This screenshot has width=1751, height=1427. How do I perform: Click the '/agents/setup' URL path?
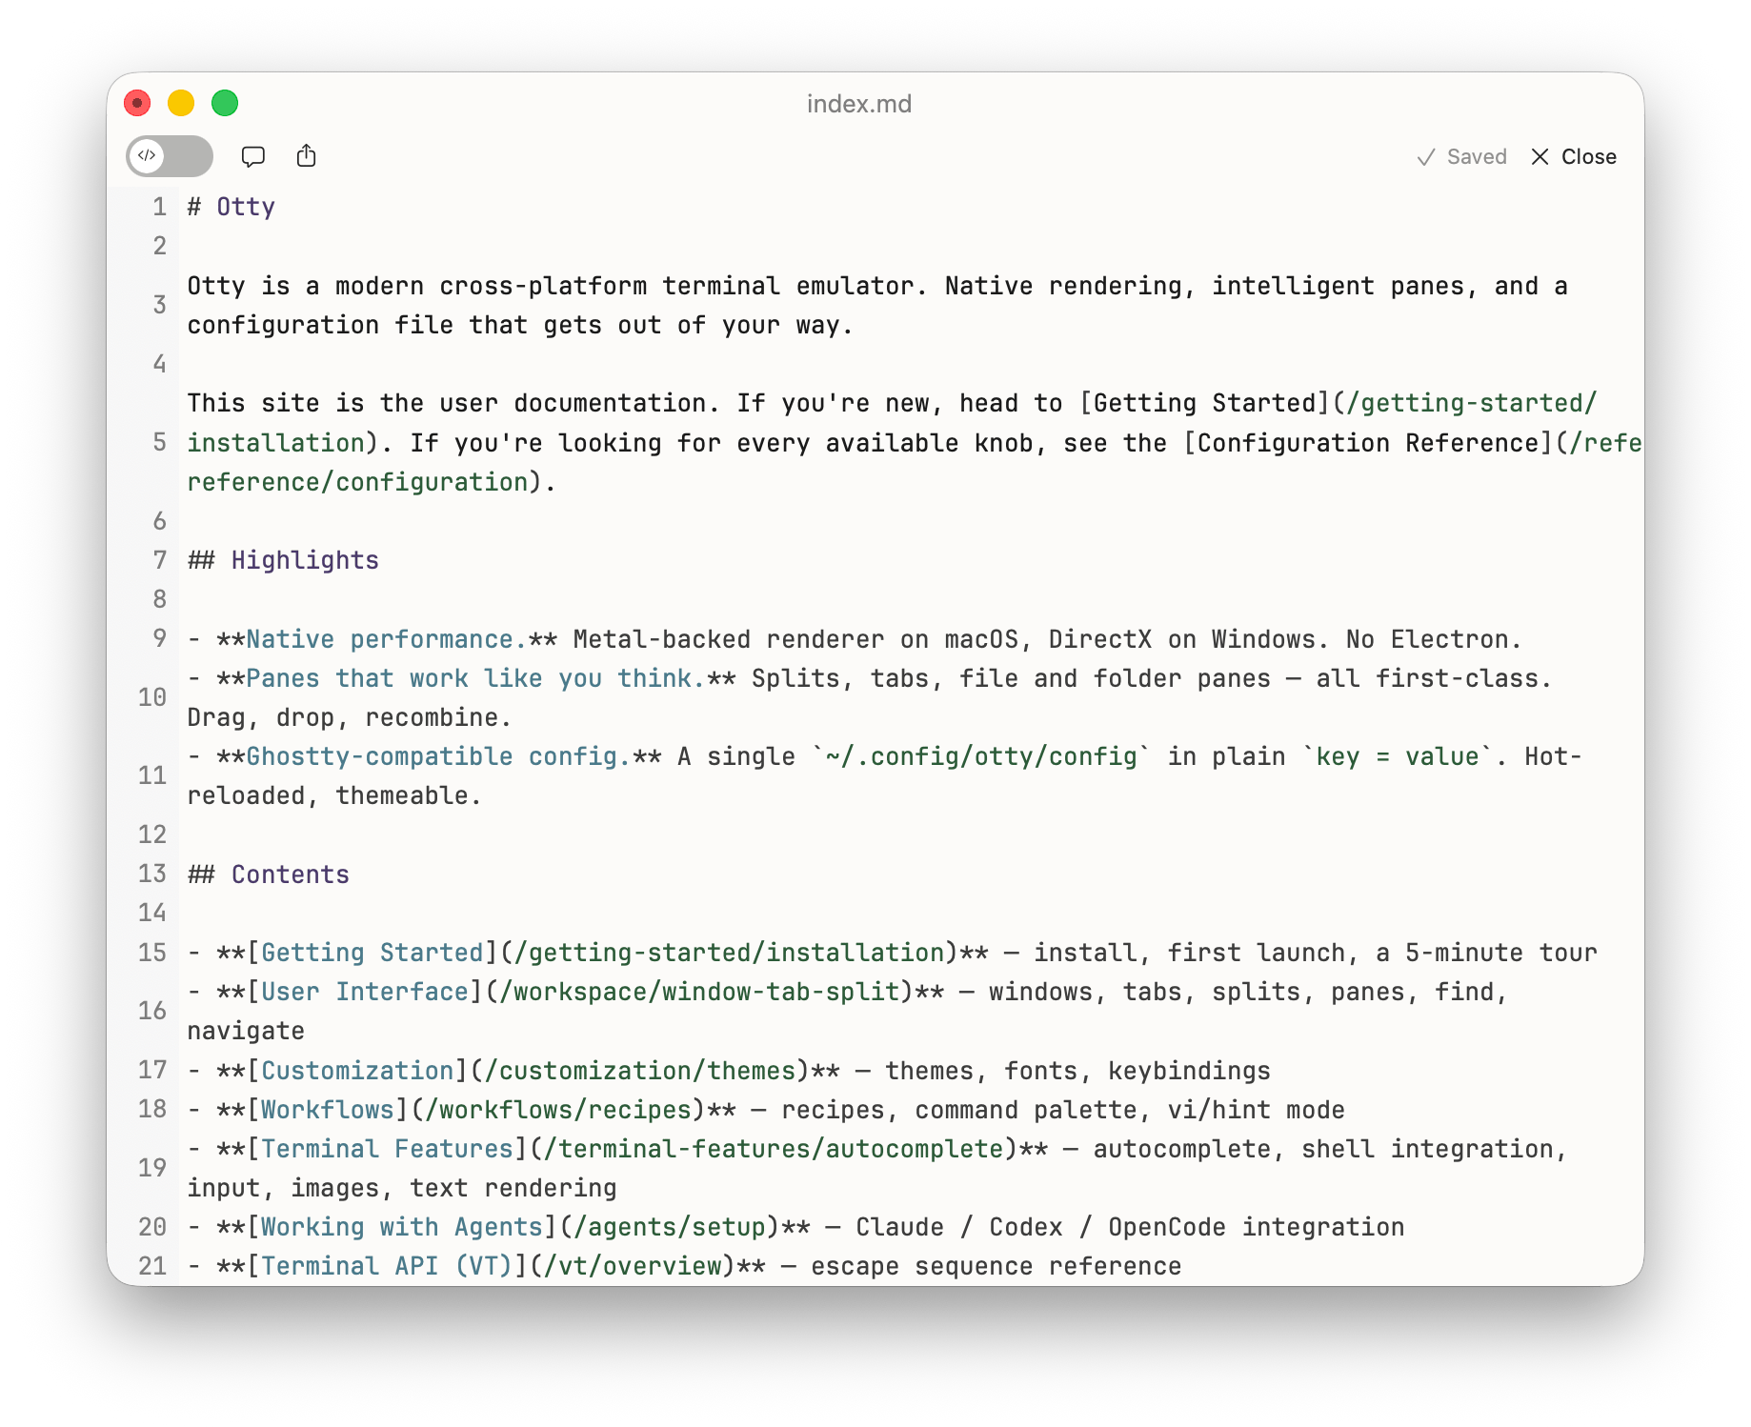670,1227
